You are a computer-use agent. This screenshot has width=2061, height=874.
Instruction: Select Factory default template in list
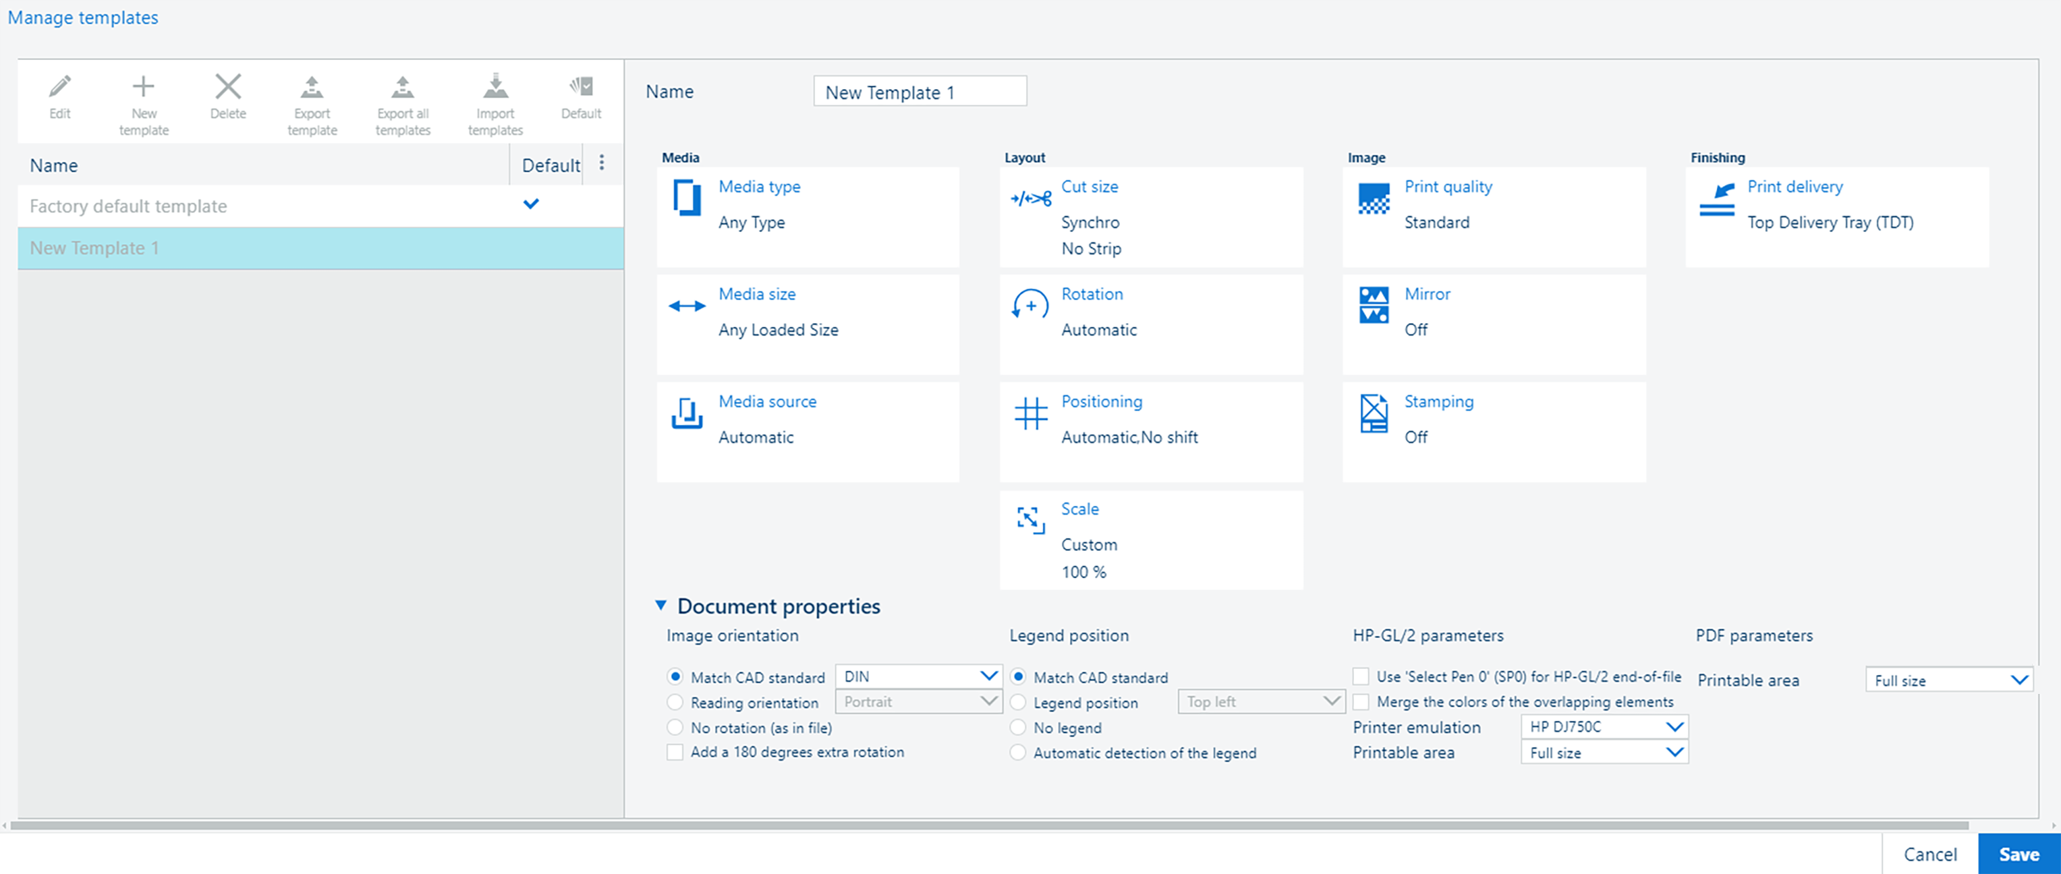[x=128, y=206]
